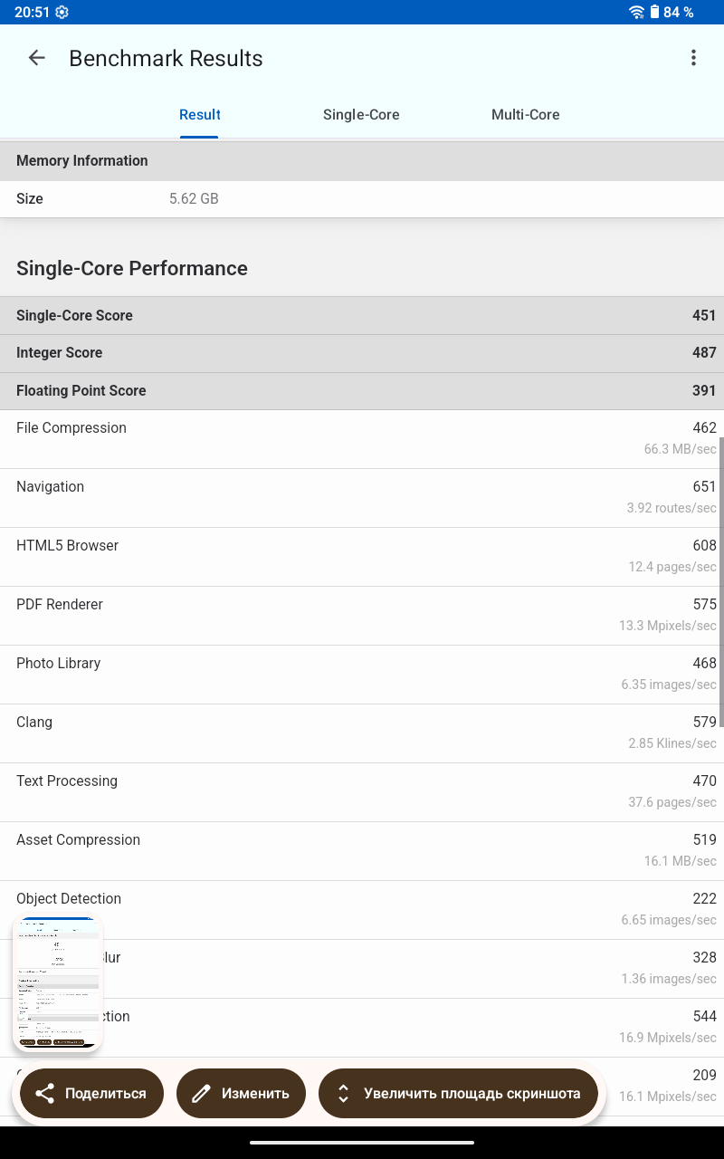Switch to the Multi-Core tab
This screenshot has height=1159, width=724.
point(525,115)
